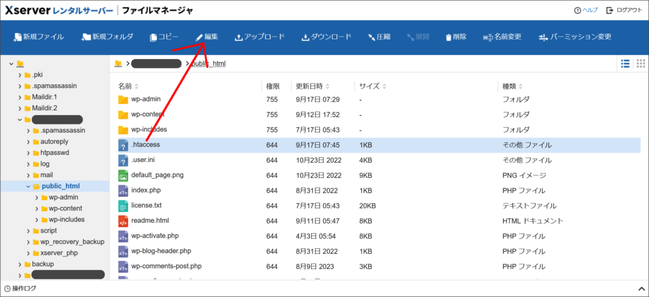The height and width of the screenshot is (297, 649).
Task: Click the New File (新規ファイル) toolbar icon
Action: pos(39,37)
